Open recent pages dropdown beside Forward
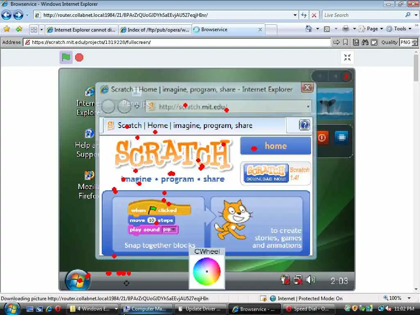Image resolution: width=420 pixels, height=315 pixels. [27, 15]
